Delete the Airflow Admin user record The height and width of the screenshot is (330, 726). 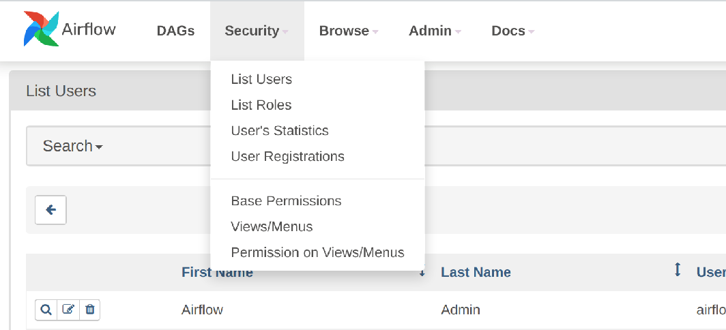tap(89, 310)
